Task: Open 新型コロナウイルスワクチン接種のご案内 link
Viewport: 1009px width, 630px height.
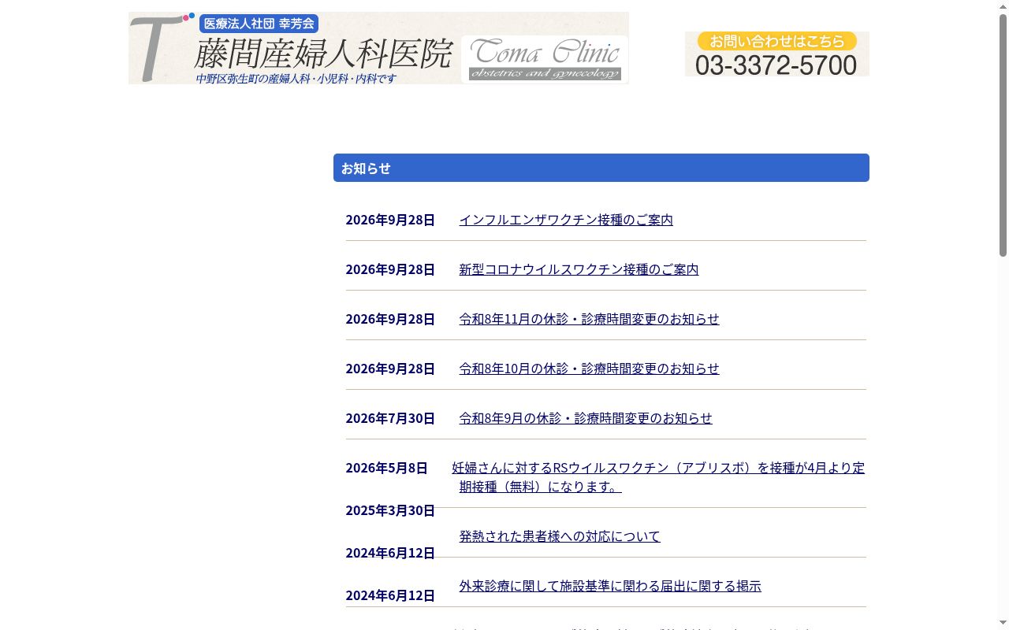Action: [579, 269]
